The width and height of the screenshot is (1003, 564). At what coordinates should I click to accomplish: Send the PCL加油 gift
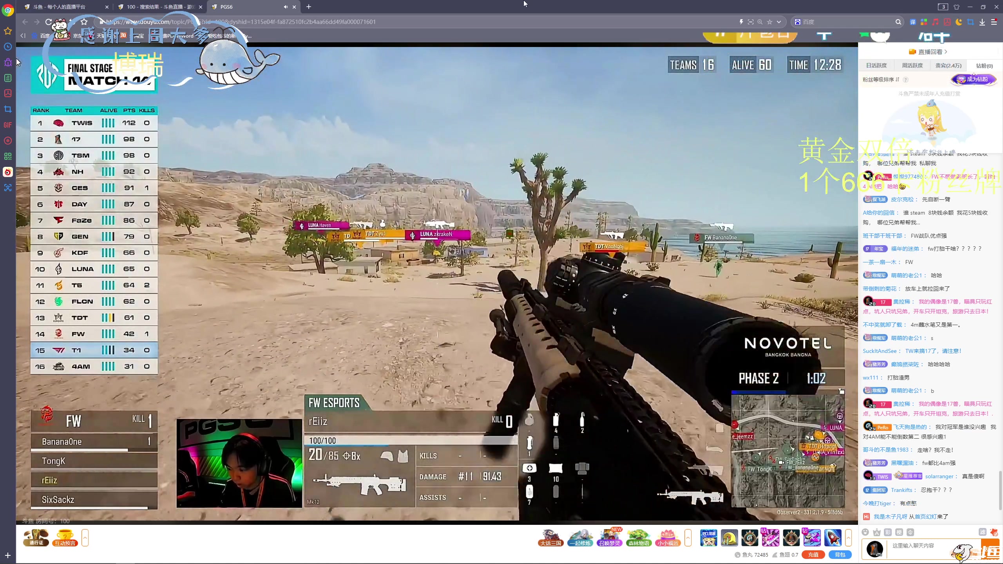[709, 537]
